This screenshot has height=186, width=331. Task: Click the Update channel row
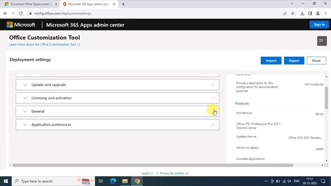[x=280, y=137]
